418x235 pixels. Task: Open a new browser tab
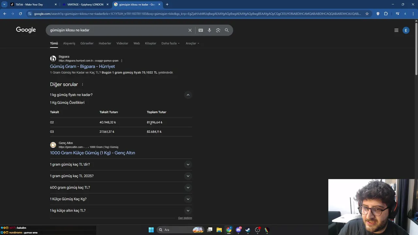[x=167, y=4]
